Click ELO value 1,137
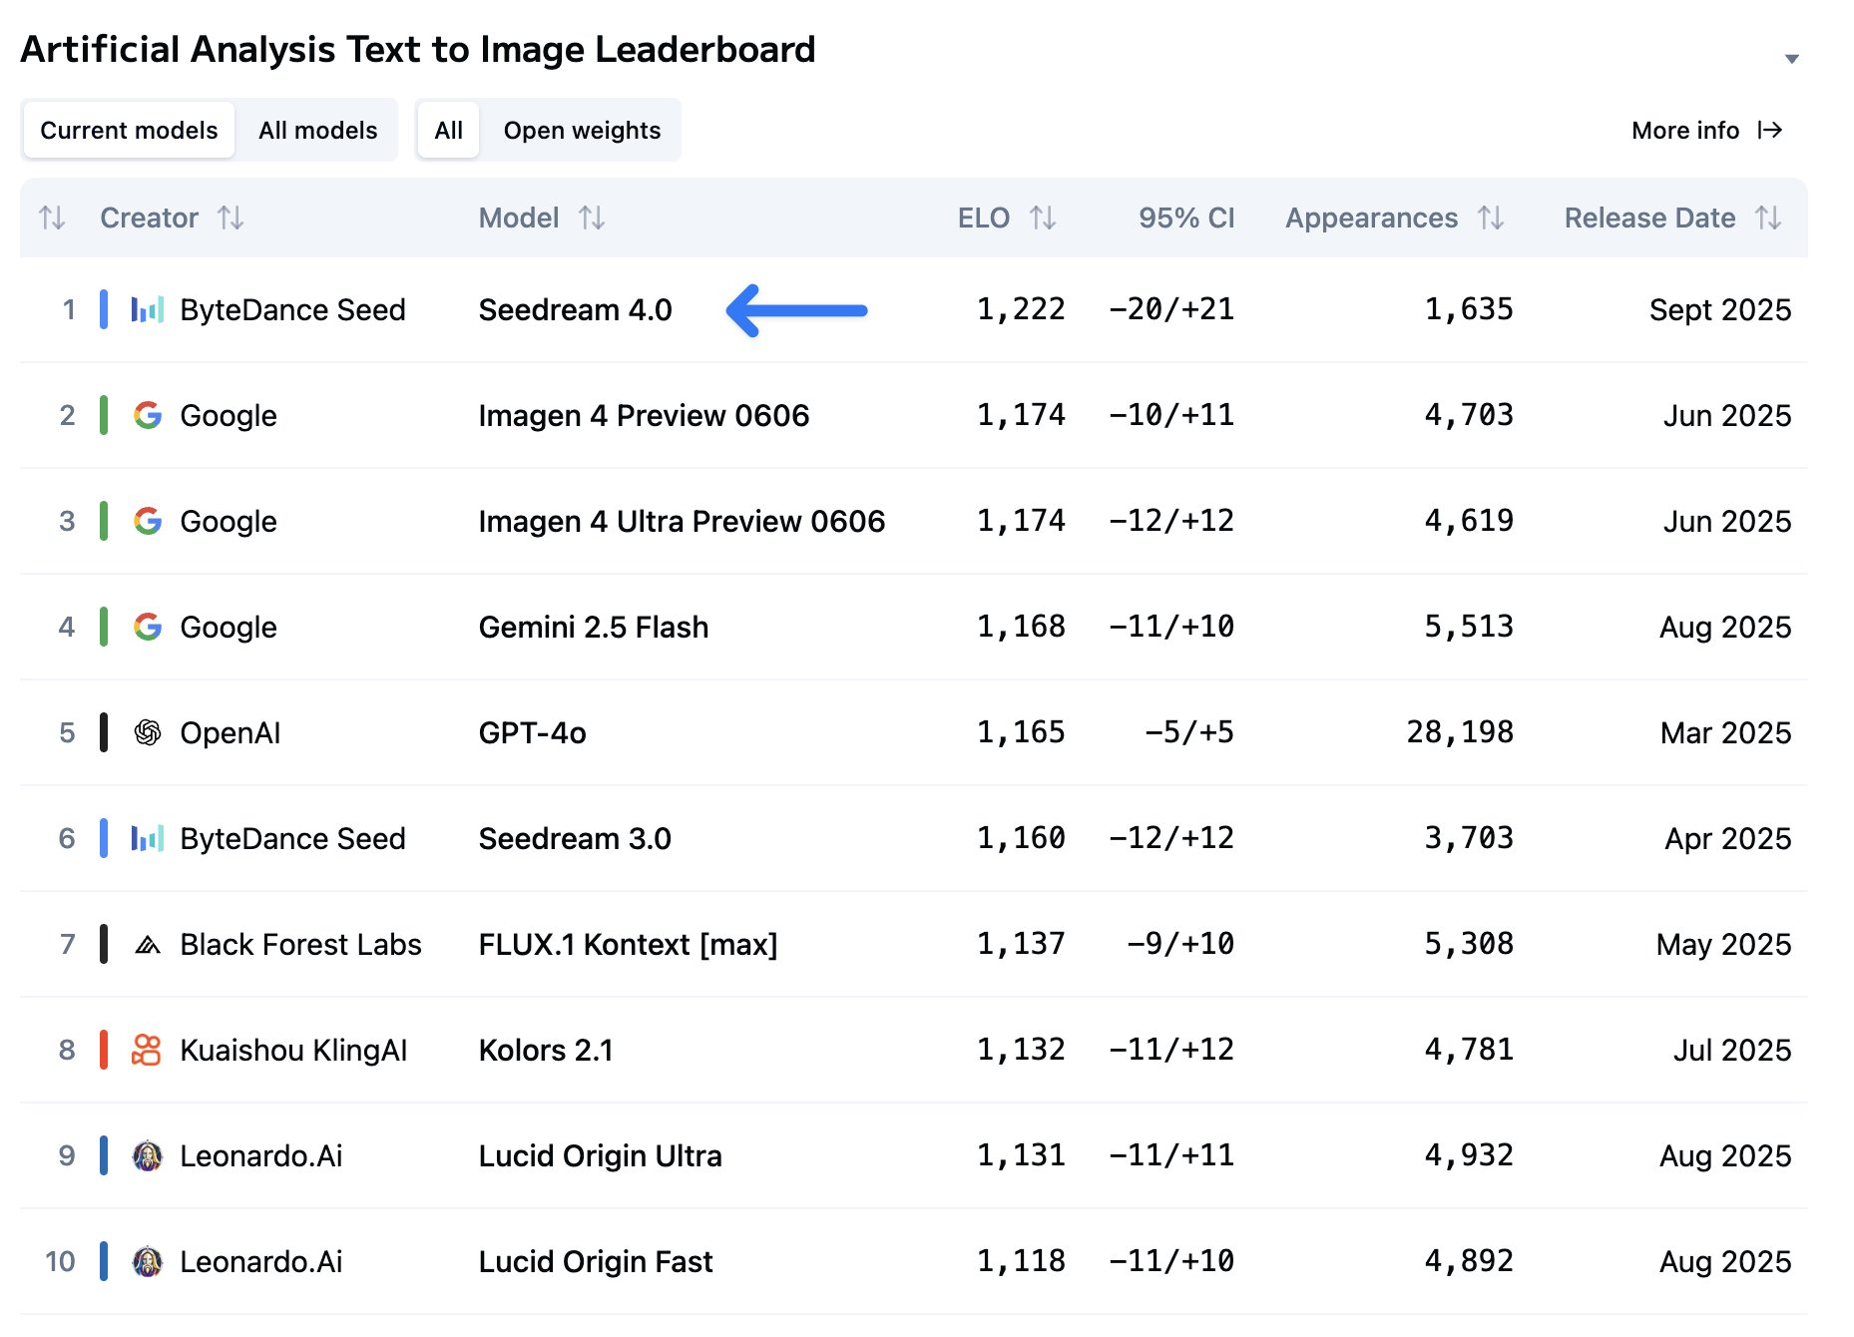Image resolution: width=1854 pixels, height=1337 pixels. coord(1021,944)
